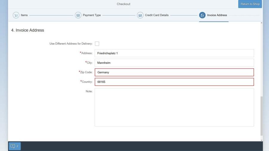Select the Invoice Address step label
Viewport: 269px width, 151px height.
tap(217, 15)
